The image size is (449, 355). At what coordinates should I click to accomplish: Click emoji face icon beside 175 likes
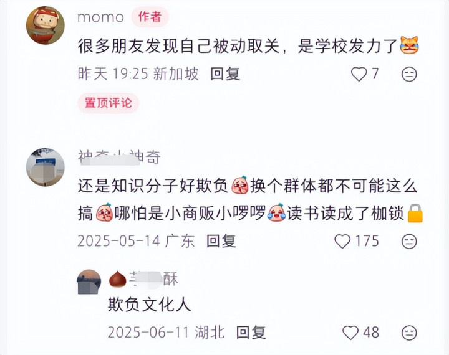[x=409, y=242]
